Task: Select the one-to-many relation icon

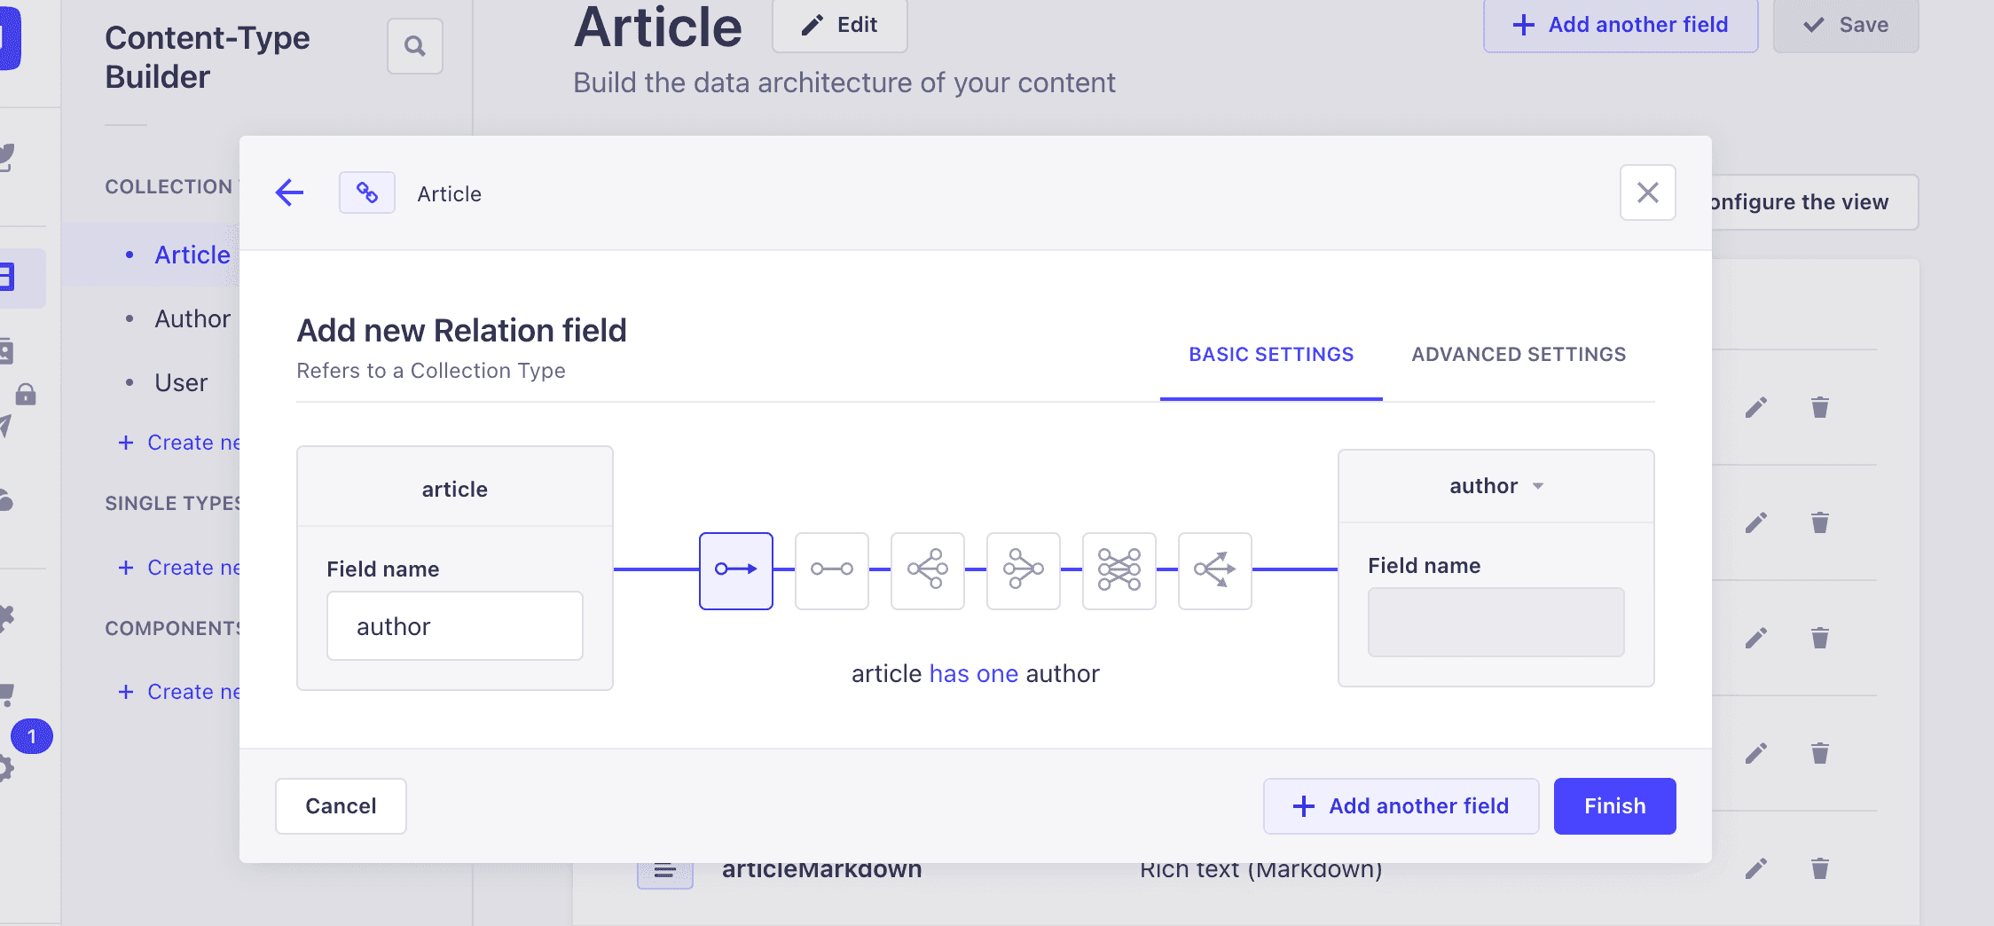Action: coord(927,570)
